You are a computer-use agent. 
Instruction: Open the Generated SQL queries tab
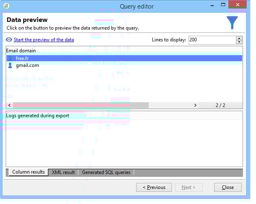click(106, 172)
